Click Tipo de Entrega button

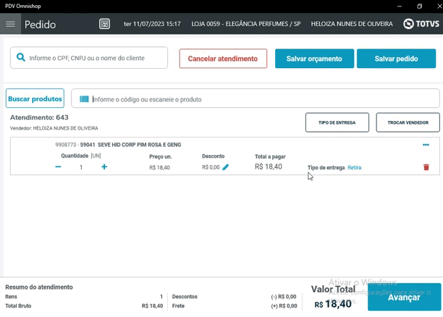tap(337, 122)
